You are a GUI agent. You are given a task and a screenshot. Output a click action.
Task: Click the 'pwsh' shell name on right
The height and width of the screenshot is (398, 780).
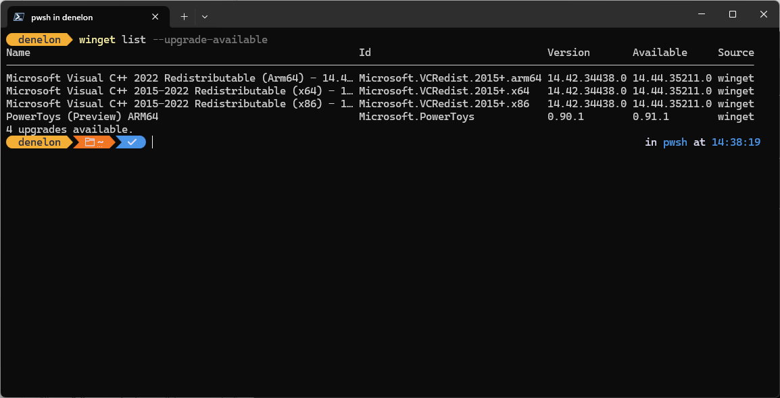pyautogui.click(x=675, y=142)
